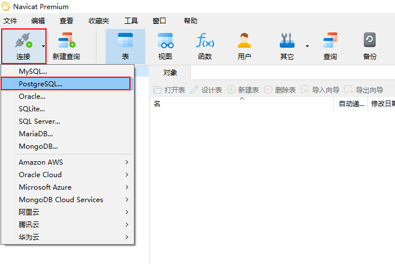Click the 连接 connection plug icon
Viewport: 395px width, 264px height.
(23, 40)
